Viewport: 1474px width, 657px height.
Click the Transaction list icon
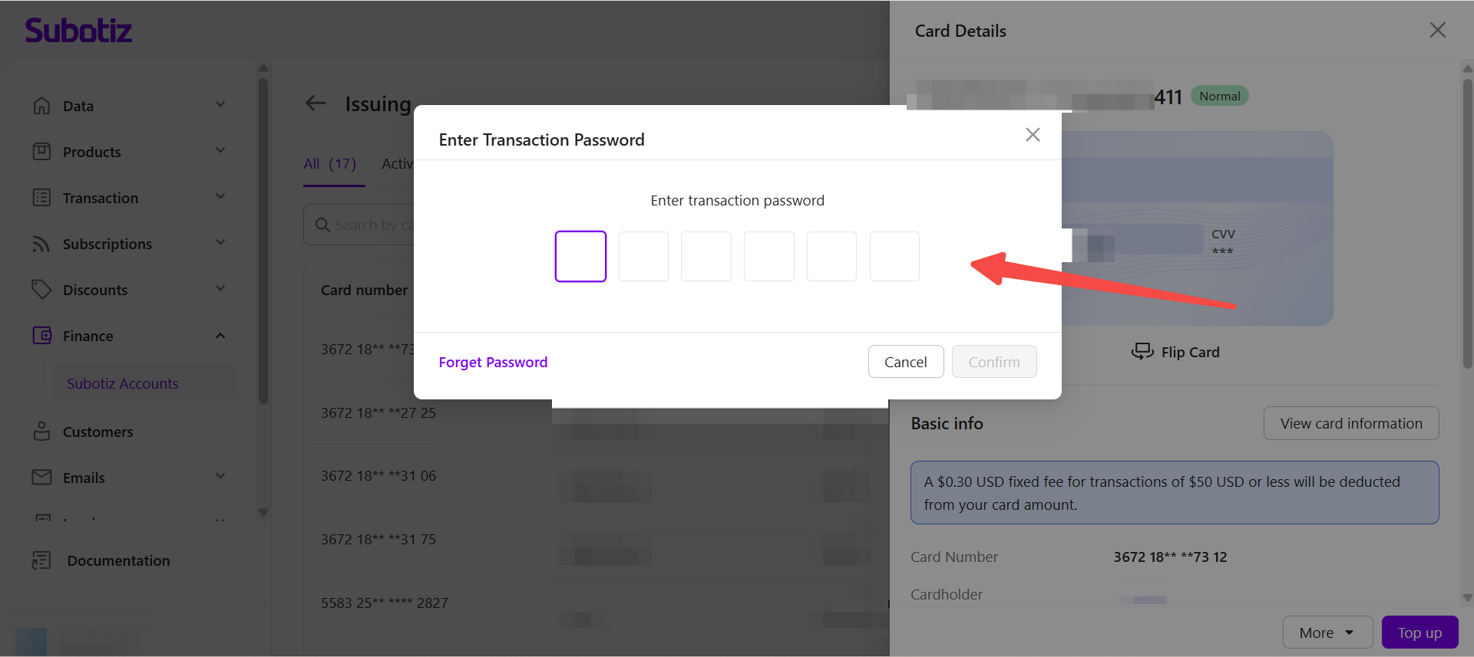coord(41,198)
